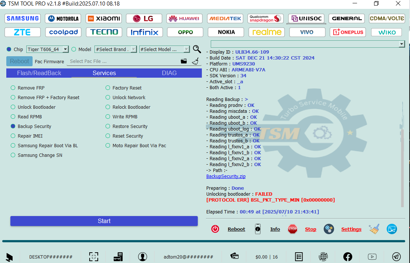
Task: Open the Select Model dropdown
Action: [x=164, y=49]
